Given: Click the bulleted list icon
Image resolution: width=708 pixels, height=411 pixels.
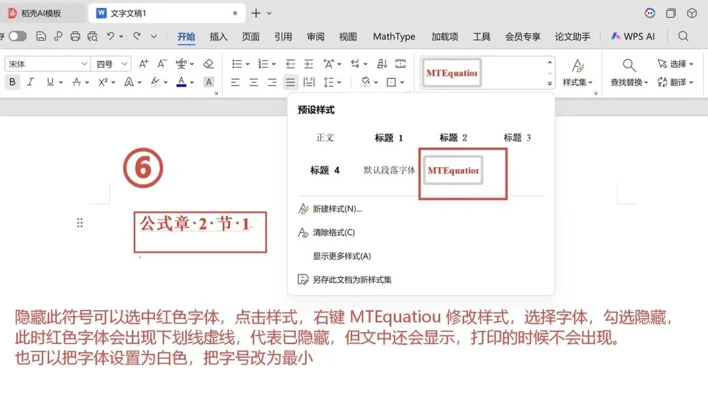Looking at the screenshot, I should pyautogui.click(x=237, y=64).
